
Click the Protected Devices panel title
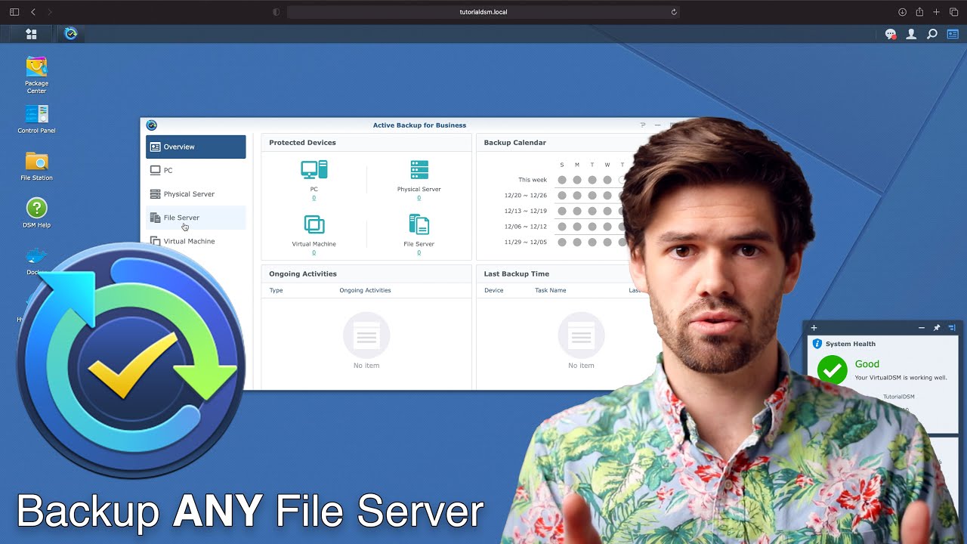[x=303, y=142]
